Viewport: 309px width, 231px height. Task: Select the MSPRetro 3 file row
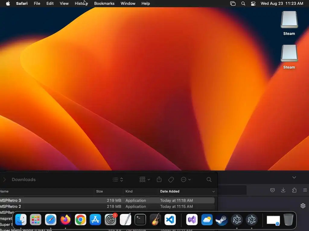[x=107, y=200]
